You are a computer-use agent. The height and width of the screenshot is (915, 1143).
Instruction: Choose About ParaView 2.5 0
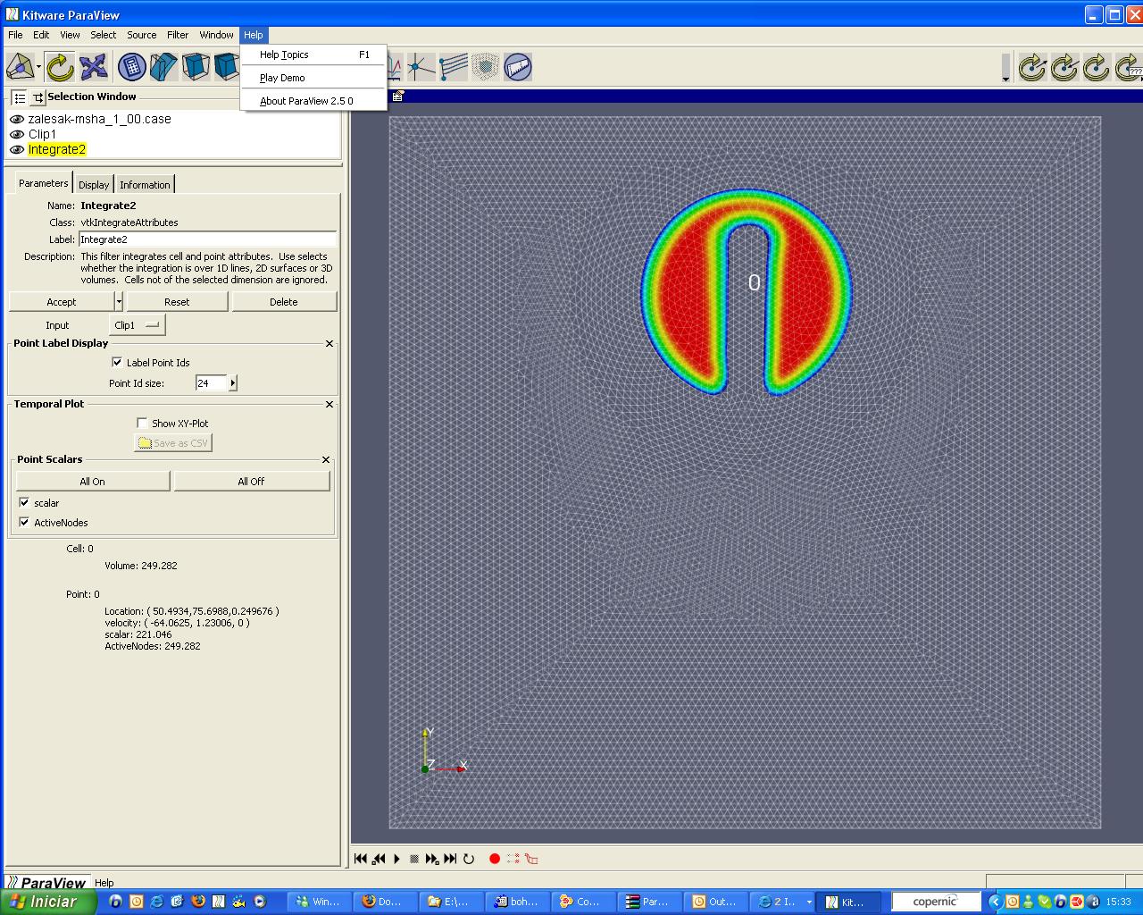point(313,101)
